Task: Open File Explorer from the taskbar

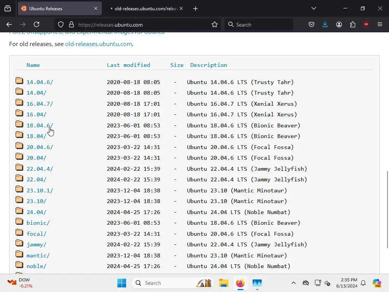Action: (x=223, y=283)
